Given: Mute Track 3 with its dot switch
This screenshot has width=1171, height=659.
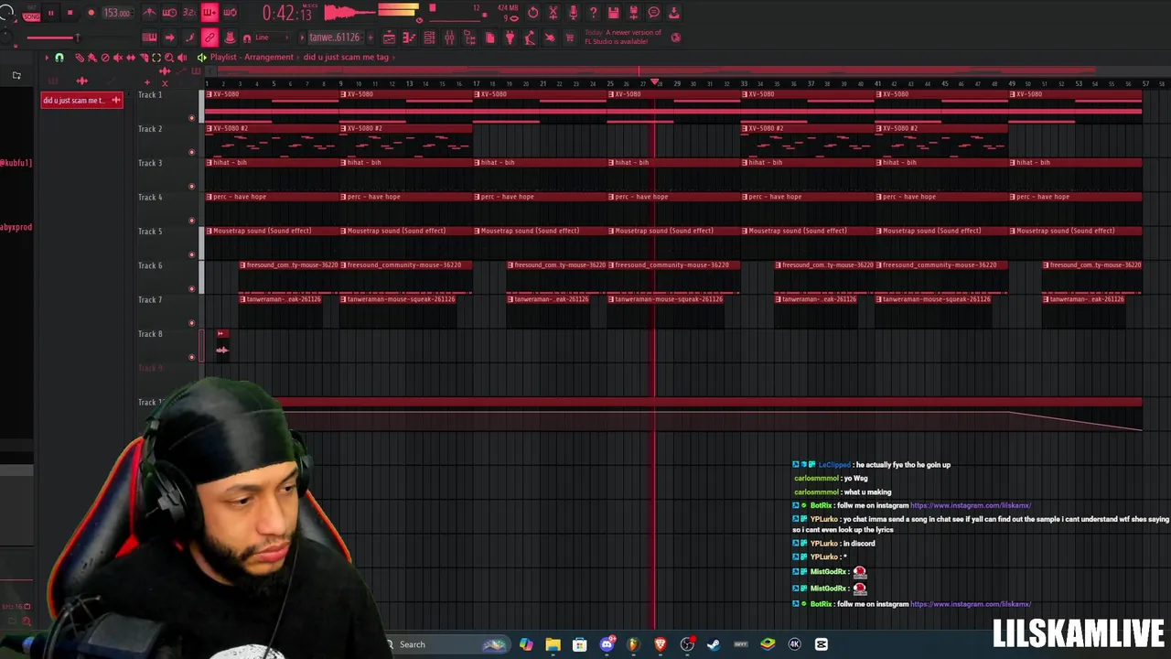Looking at the screenshot, I should [x=191, y=187].
